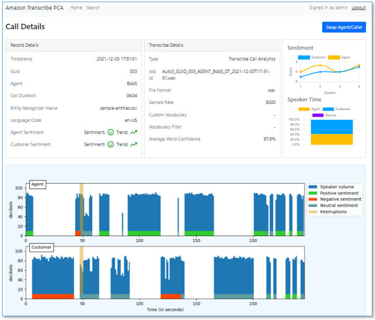Toggle Agent series in Speaker Time legend

[309, 109]
